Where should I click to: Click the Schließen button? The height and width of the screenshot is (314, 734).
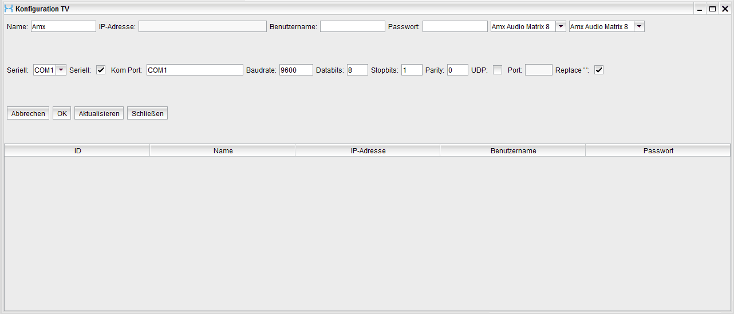147,113
